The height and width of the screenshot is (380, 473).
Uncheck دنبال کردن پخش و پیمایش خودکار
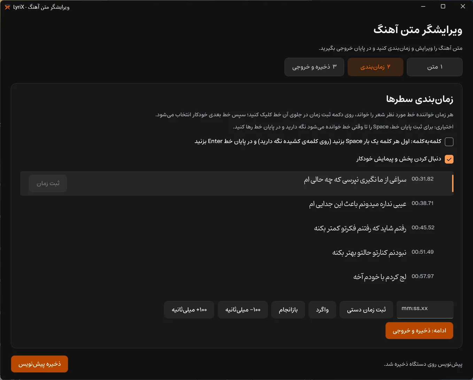[x=449, y=159]
